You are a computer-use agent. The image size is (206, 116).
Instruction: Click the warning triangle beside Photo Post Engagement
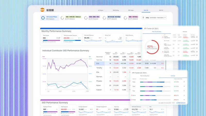tap(163, 52)
